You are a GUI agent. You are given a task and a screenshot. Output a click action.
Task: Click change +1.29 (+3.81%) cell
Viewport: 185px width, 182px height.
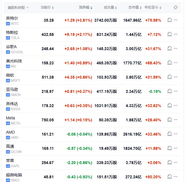tap(78, 21)
